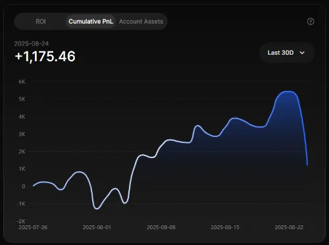Screen dimensions: 329x245
Task: Click the 2025-08-01 x-axis label
Action: coord(97,227)
